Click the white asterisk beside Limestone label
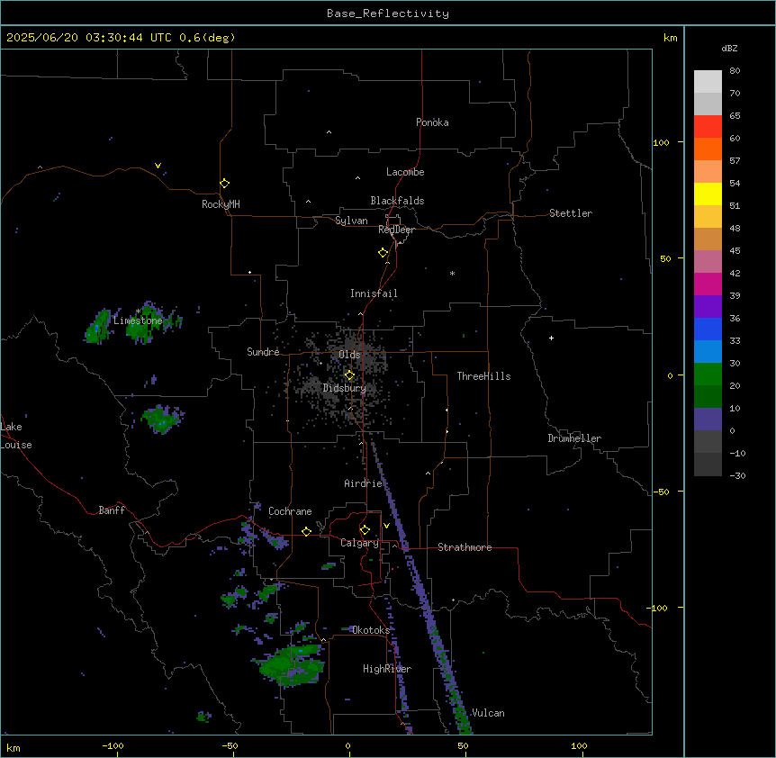 pyautogui.click(x=138, y=311)
